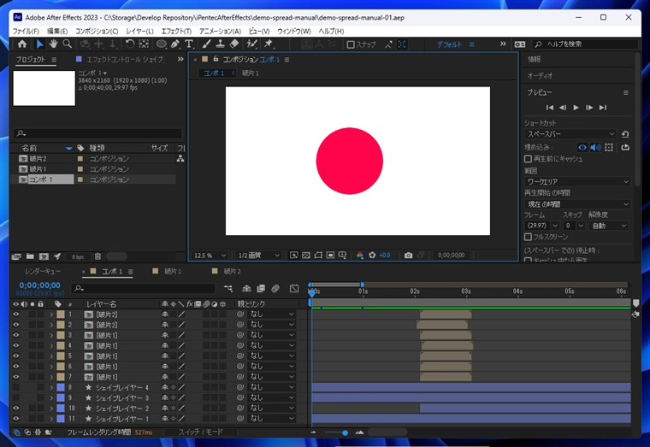Image resolution: width=650 pixels, height=447 pixels.
Task: Expand layer 1 [破片2] properties
Action: 51,315
